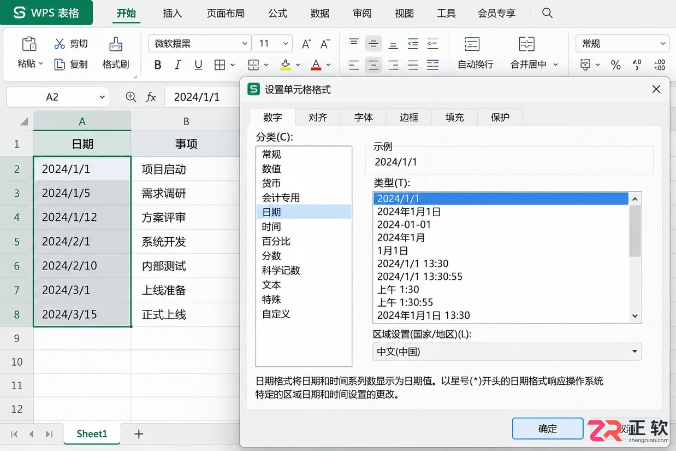Add a new sheet with plus button
676x451 pixels.
(x=139, y=434)
